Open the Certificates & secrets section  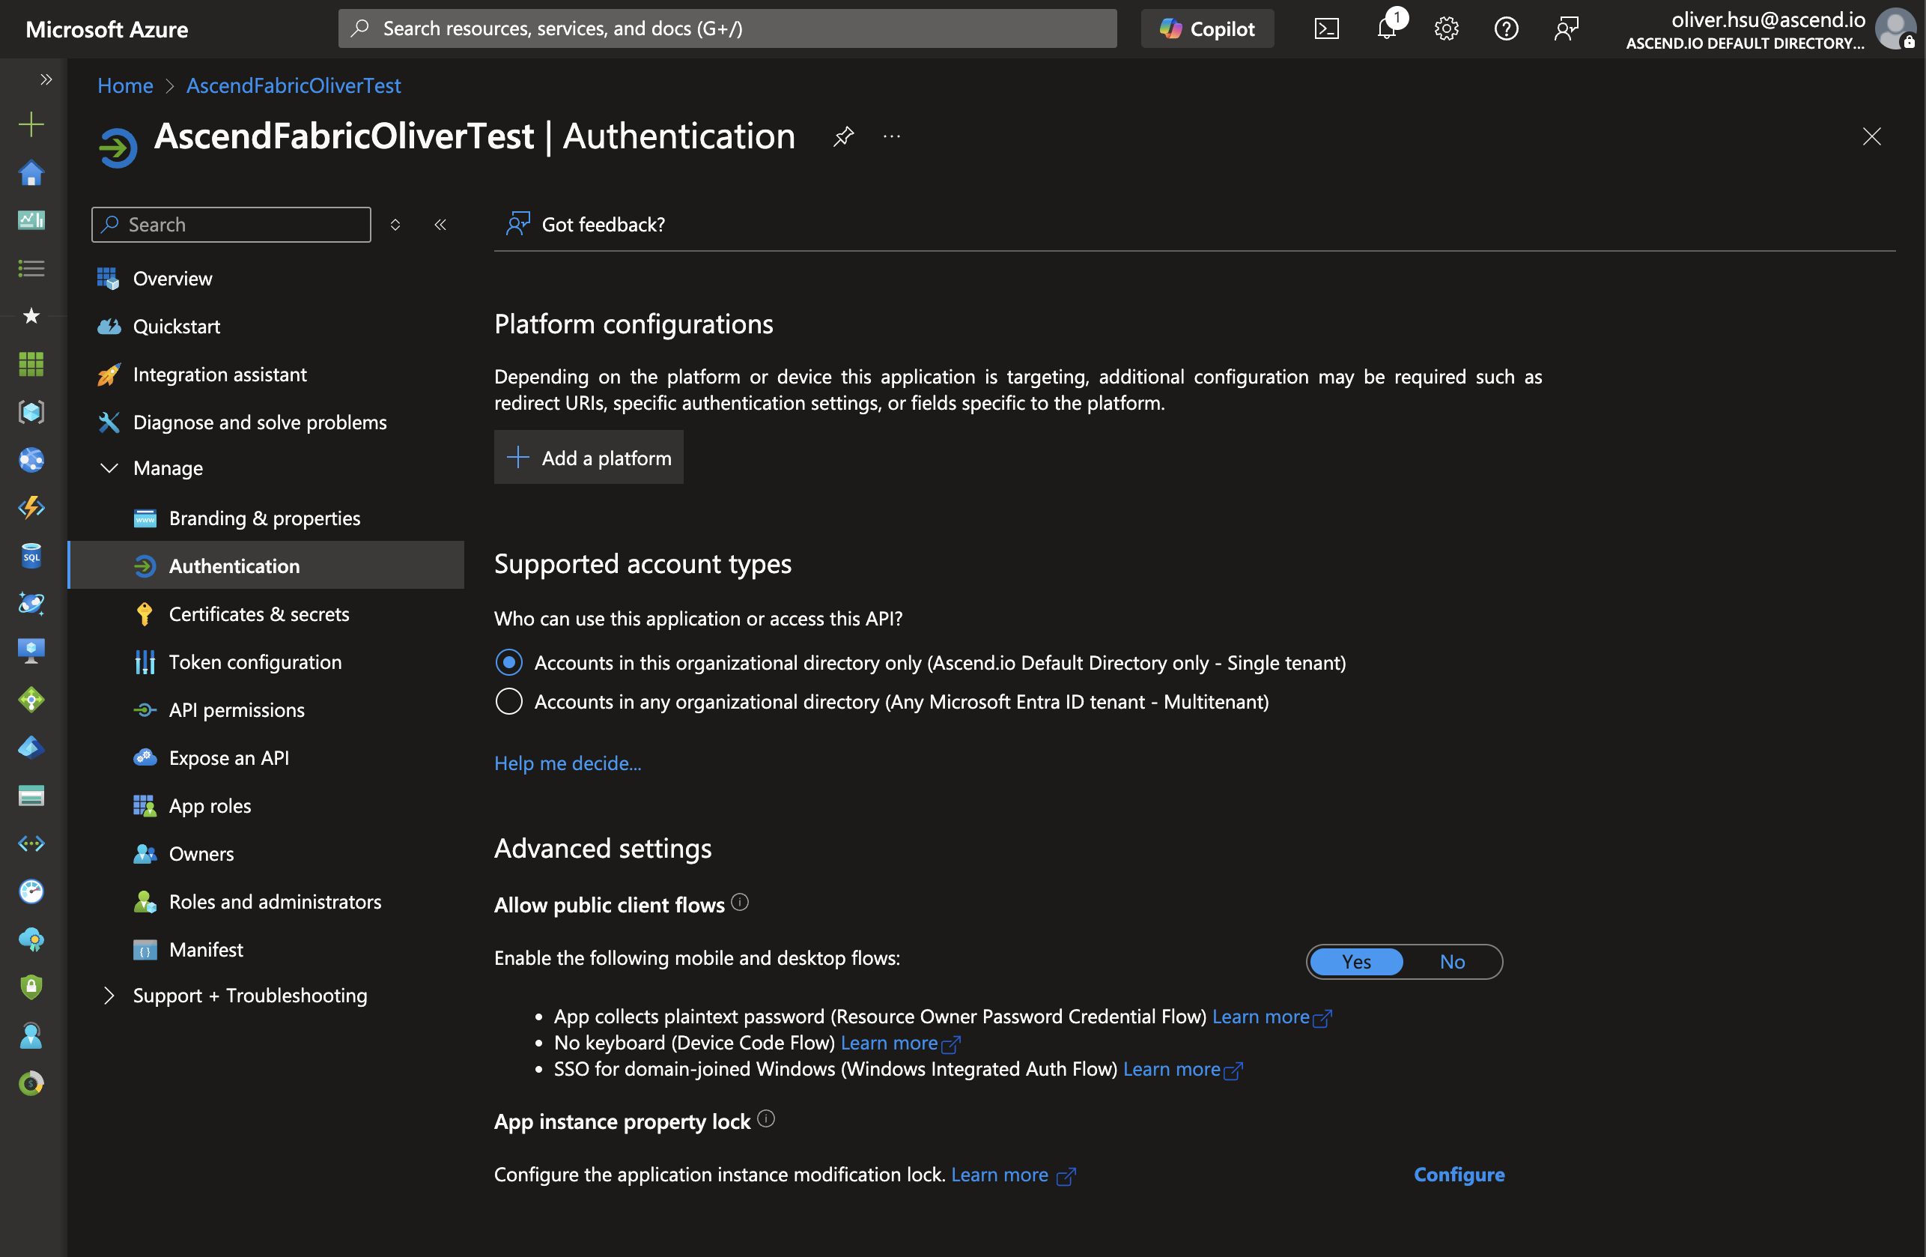point(257,612)
